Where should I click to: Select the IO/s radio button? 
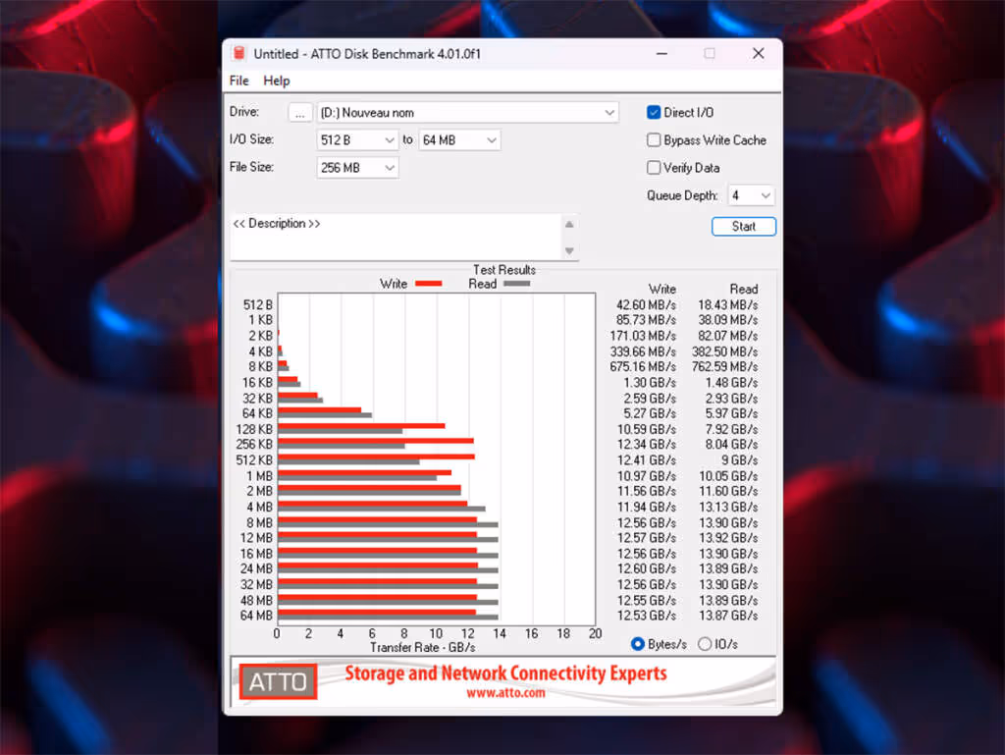705,643
